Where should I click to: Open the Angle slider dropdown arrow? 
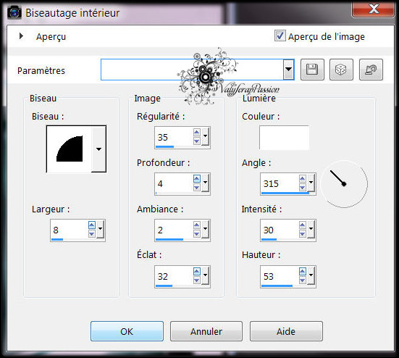311,183
